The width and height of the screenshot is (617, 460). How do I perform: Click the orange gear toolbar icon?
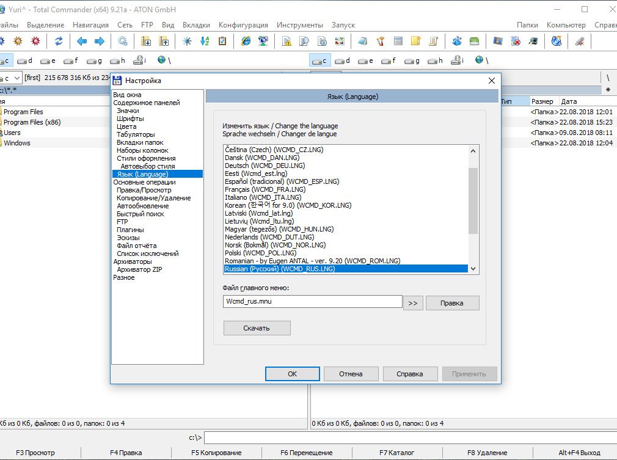point(18,41)
